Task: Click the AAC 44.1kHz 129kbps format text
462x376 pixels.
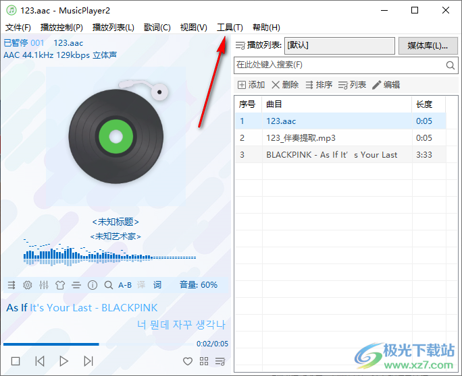Action: point(60,55)
